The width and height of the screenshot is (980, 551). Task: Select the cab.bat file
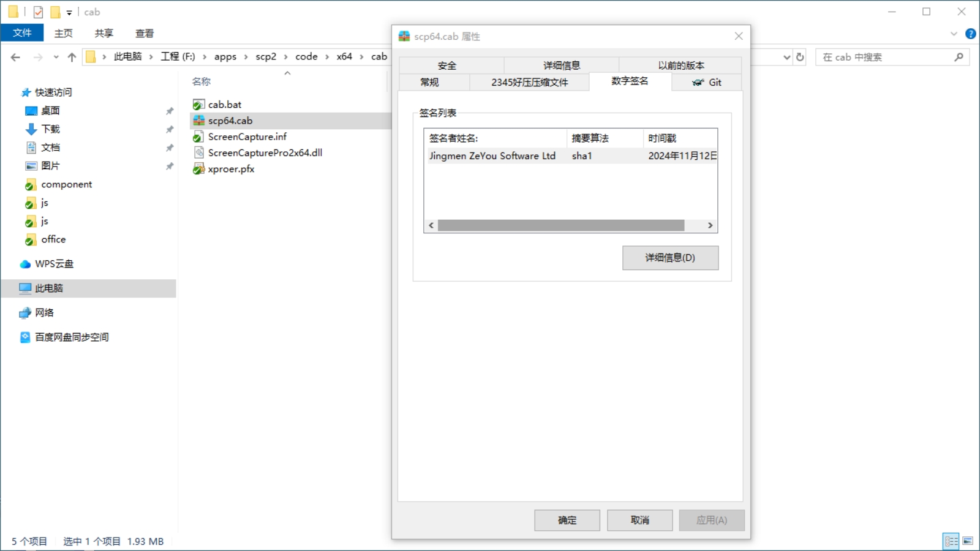(224, 105)
